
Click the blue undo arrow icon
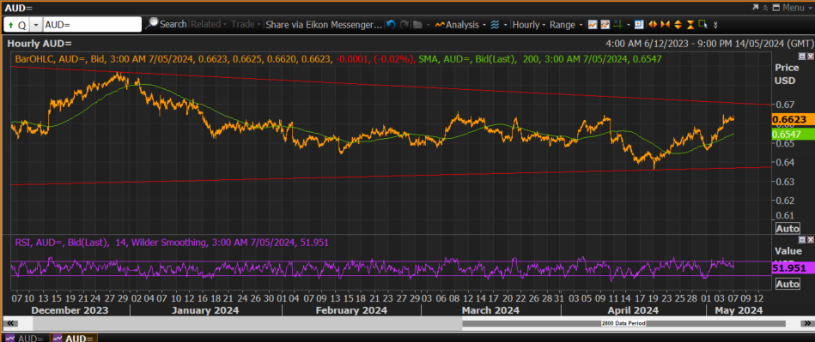391,24
